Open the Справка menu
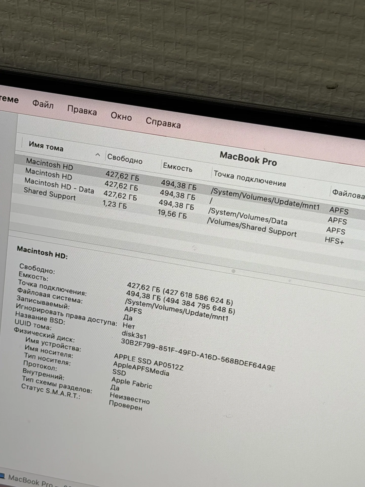Image resolution: width=365 pixels, height=487 pixels. (x=163, y=123)
